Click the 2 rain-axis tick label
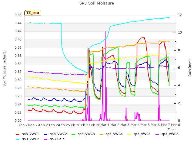Viewport: 194px width, 145px height. [x=179, y=103]
